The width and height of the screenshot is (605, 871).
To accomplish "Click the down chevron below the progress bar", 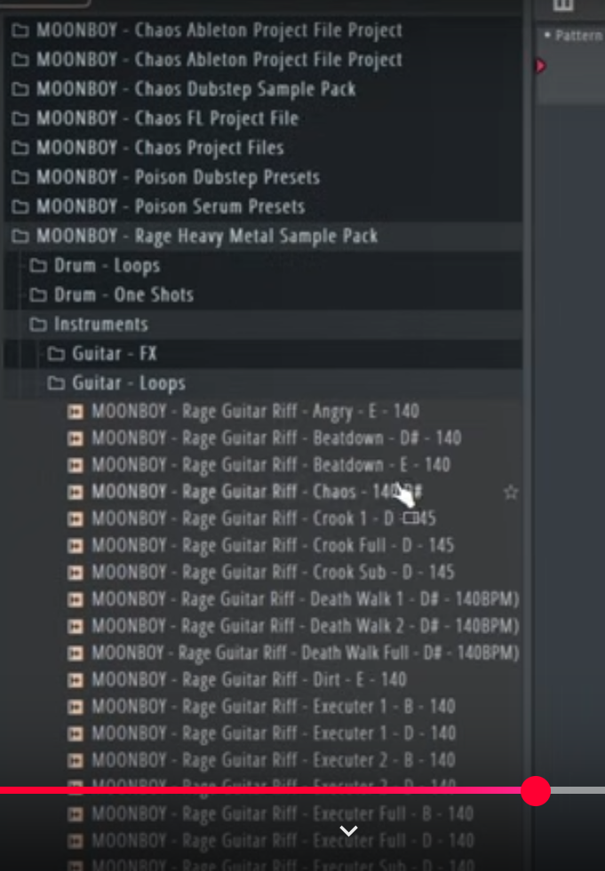I will [x=348, y=831].
